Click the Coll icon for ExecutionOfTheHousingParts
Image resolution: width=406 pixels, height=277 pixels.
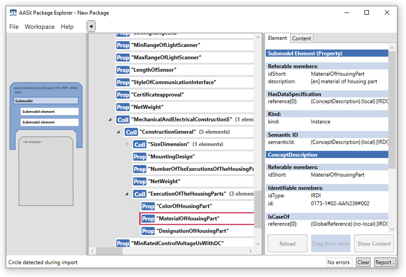139,194
